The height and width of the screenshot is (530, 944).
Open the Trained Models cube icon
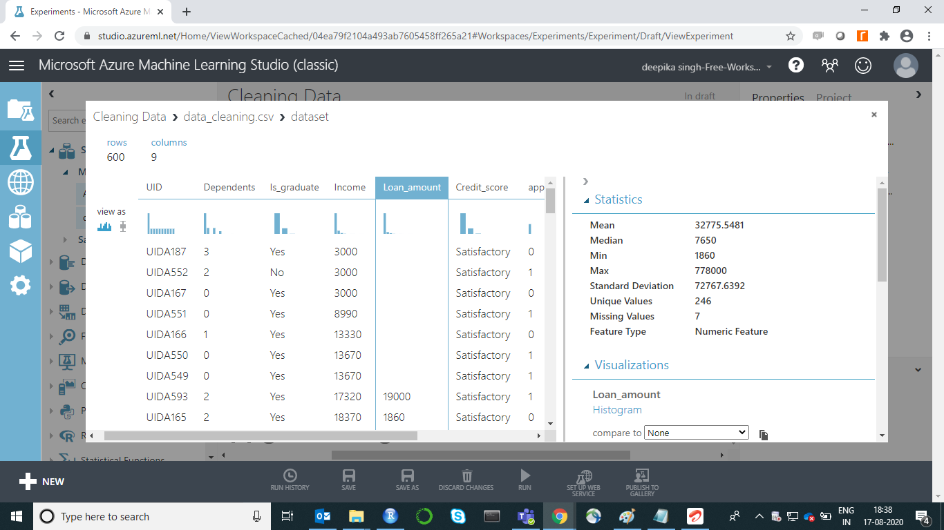[x=20, y=251]
